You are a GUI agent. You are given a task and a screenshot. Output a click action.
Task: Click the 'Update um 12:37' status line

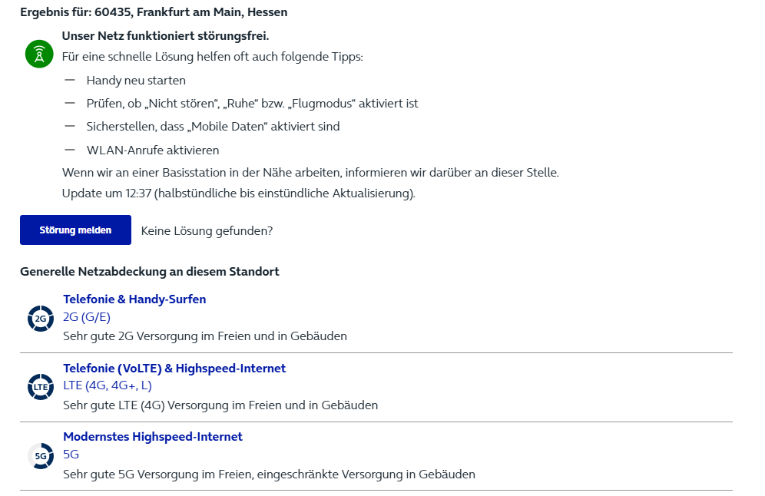coord(239,193)
